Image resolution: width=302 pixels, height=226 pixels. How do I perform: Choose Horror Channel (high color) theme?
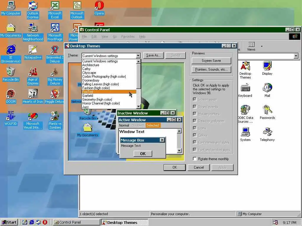coord(109,103)
